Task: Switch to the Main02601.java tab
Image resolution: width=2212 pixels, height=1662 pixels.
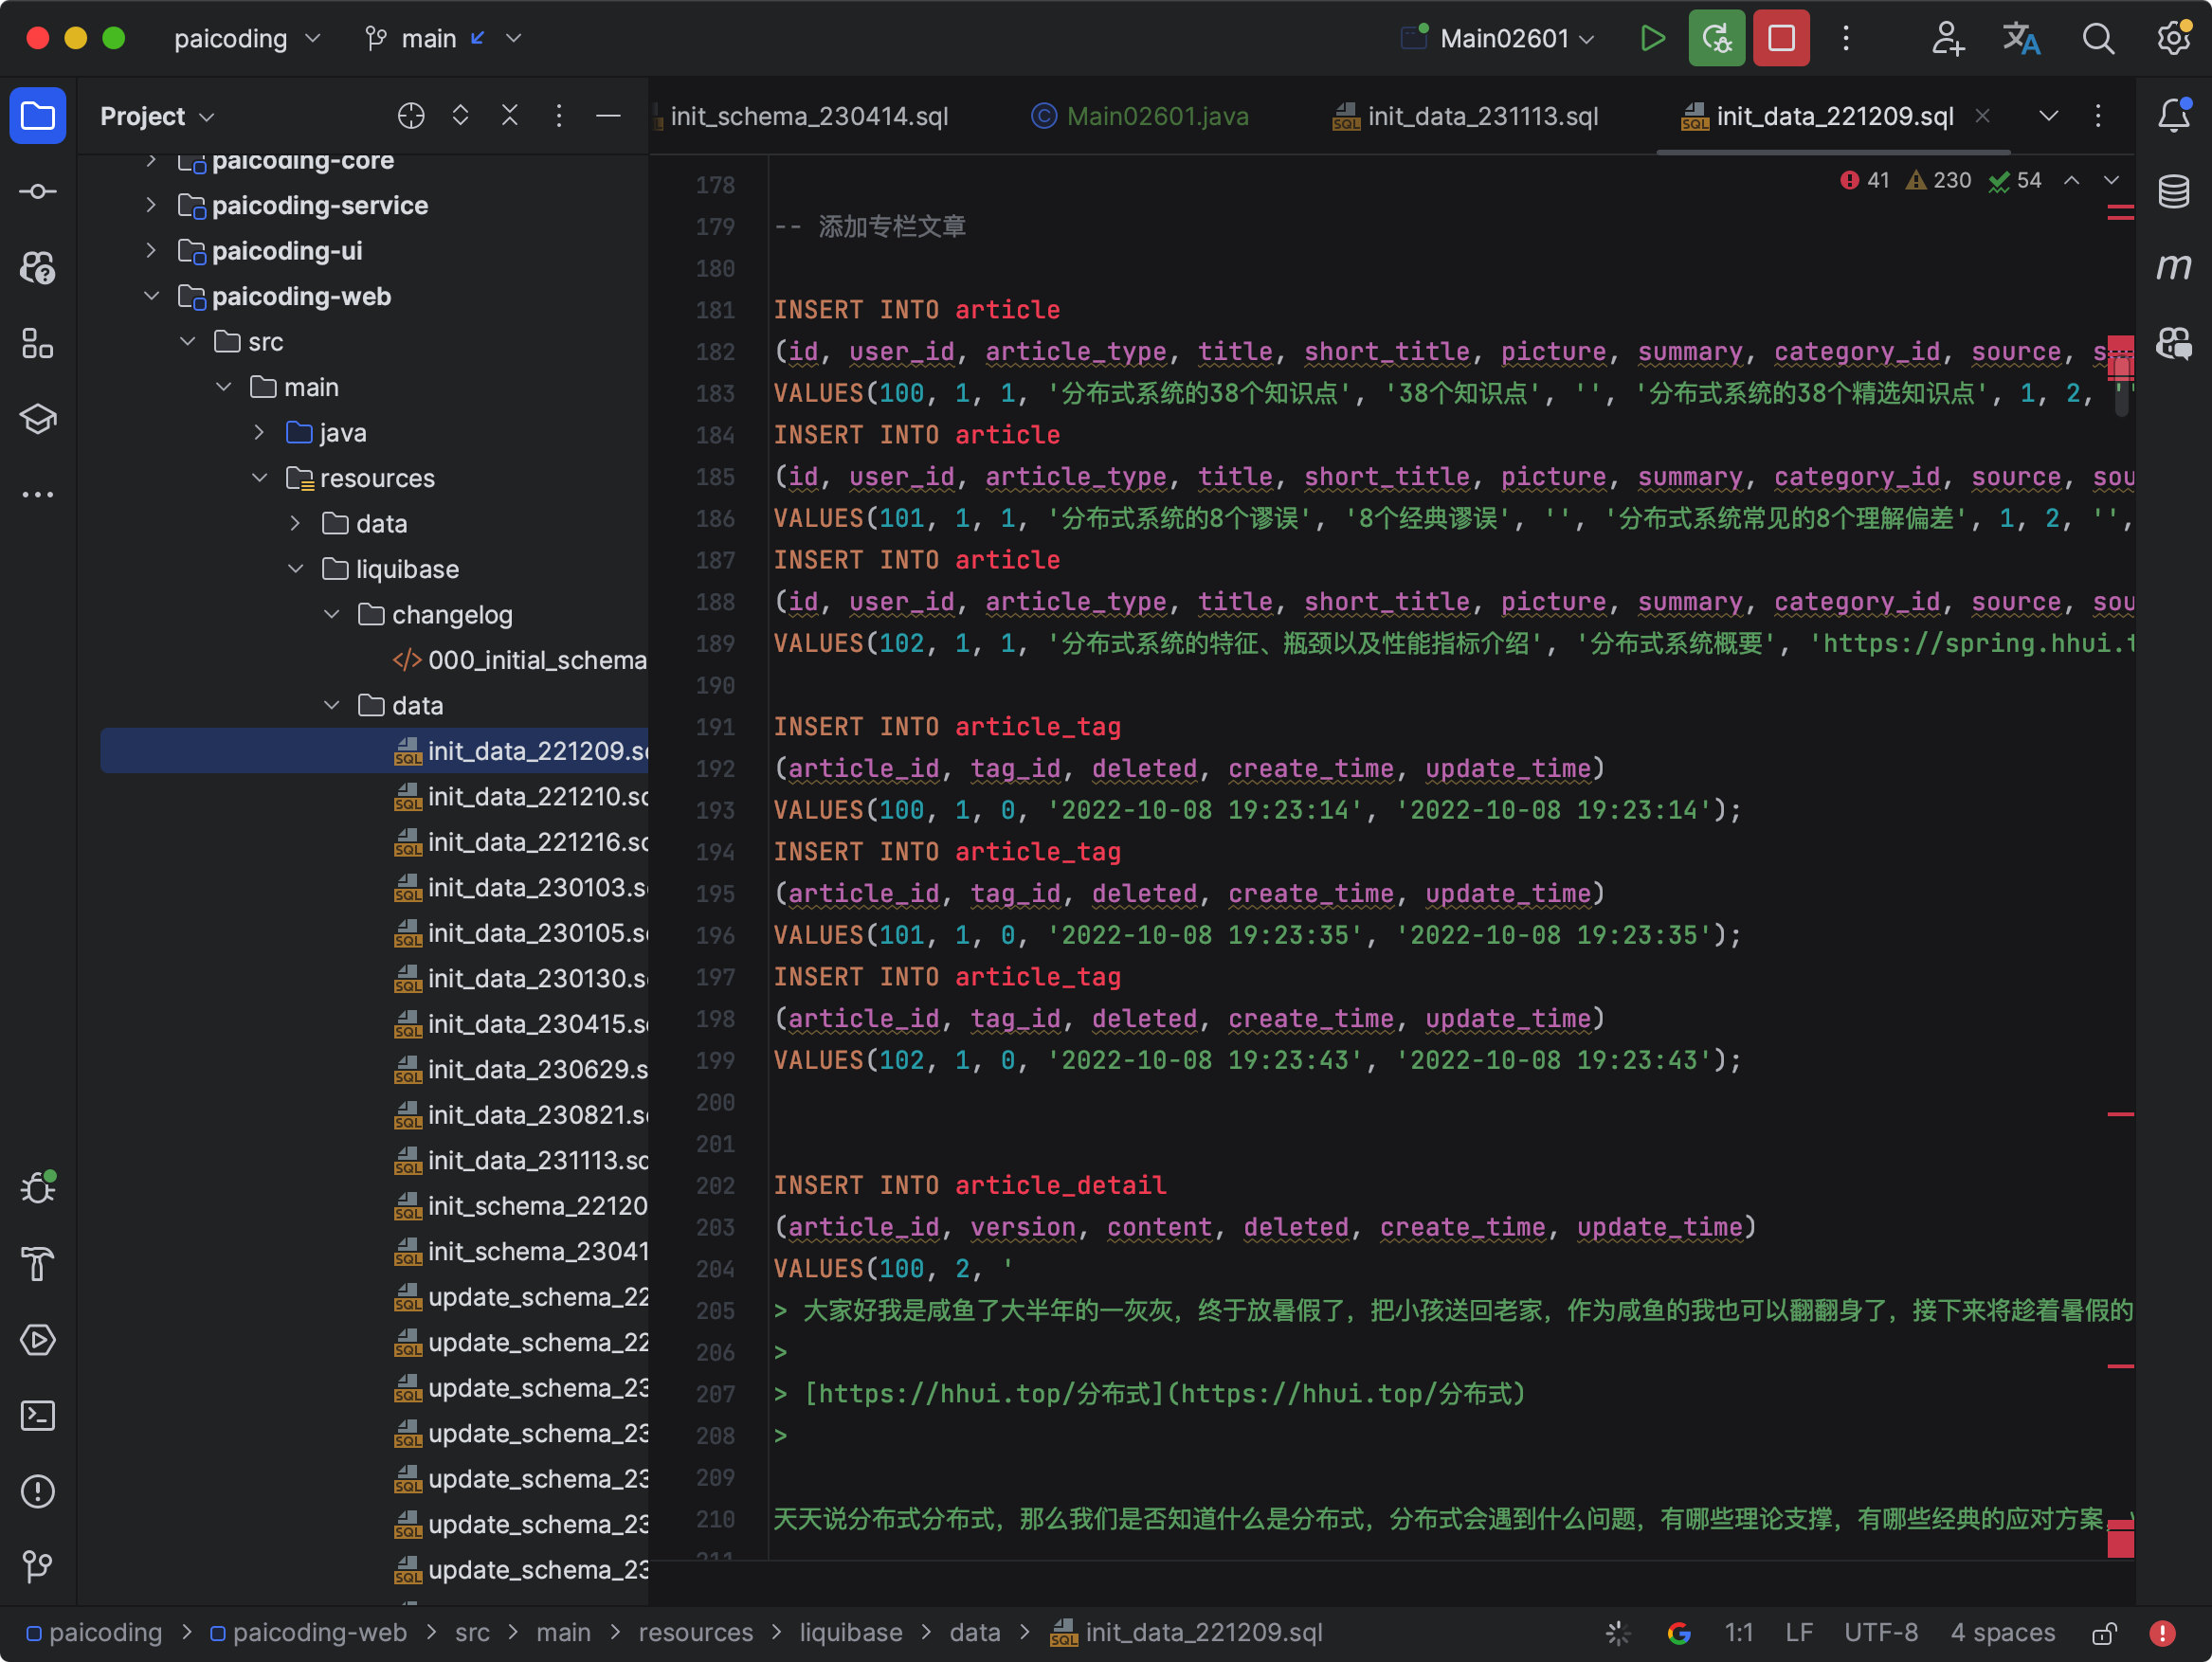Action: 1156,116
